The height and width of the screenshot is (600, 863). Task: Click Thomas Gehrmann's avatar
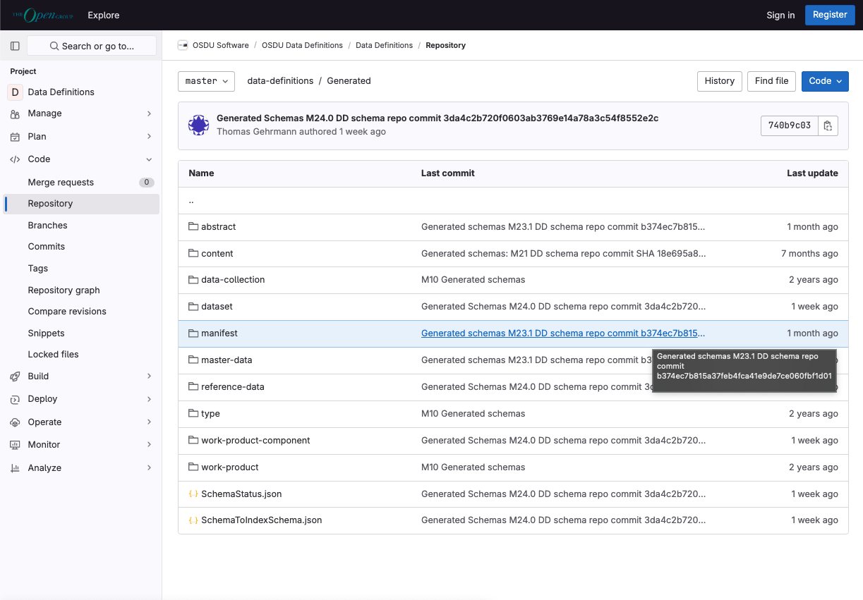coord(198,125)
